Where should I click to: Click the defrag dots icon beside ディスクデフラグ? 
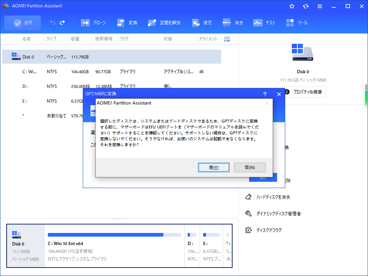point(248,230)
